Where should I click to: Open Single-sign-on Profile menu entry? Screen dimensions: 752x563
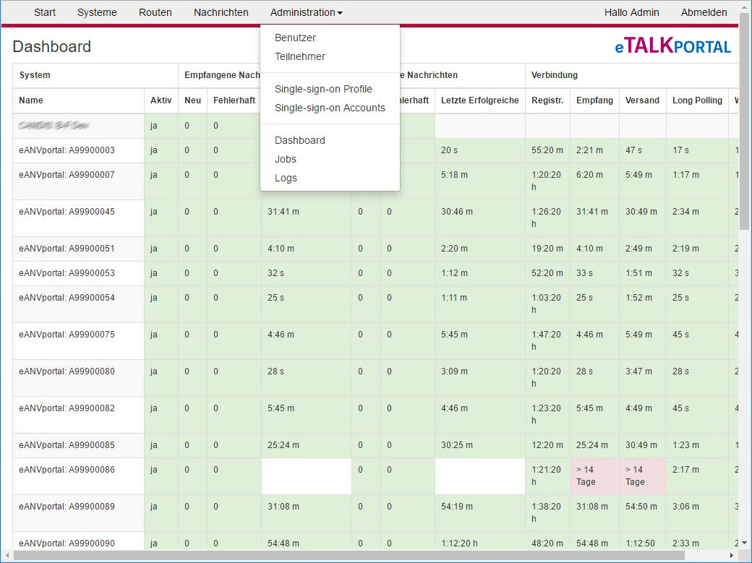pos(323,89)
